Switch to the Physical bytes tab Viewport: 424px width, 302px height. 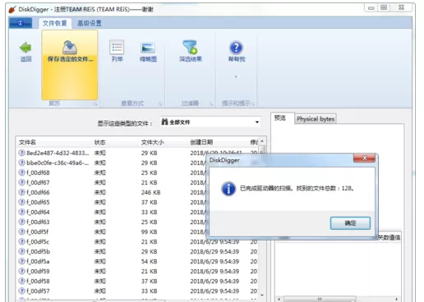(316, 119)
